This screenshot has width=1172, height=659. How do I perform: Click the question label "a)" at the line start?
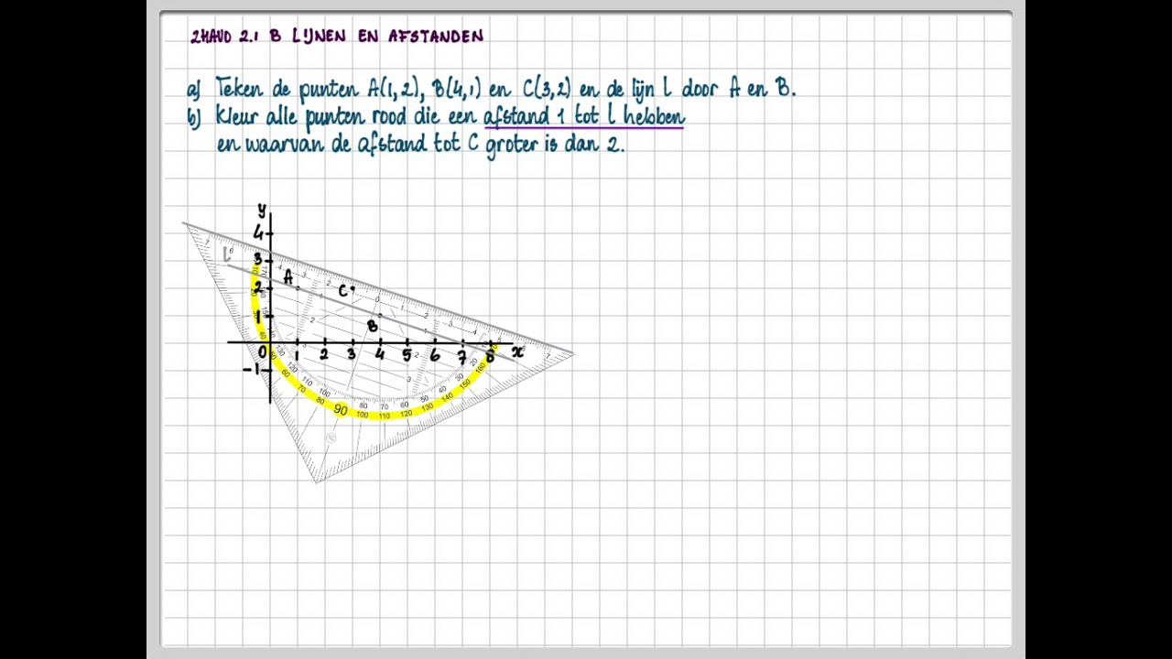193,90
